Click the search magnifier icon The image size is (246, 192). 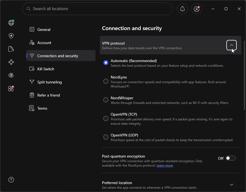point(28,9)
